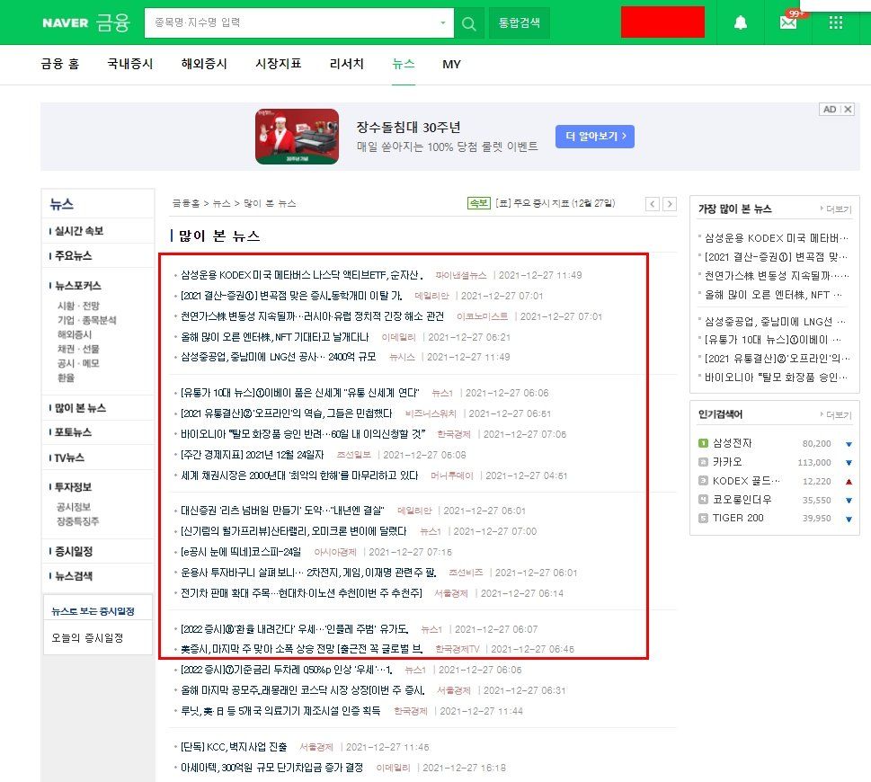The width and height of the screenshot is (871, 782).
Task: Select 삼성전자 in popular searches
Action: click(733, 443)
